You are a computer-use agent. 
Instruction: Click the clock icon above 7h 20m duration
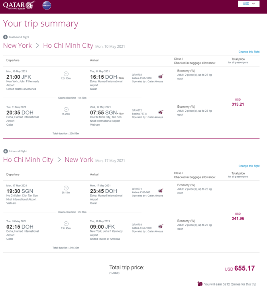pyautogui.click(x=66, y=109)
